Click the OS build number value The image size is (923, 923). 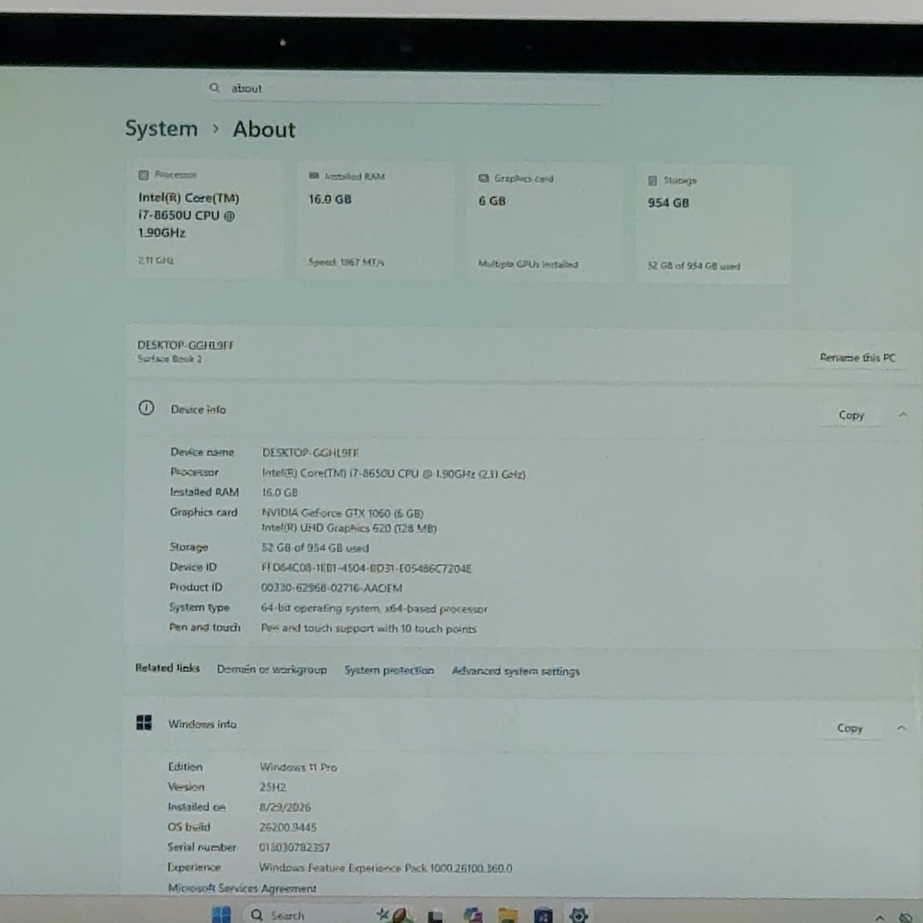pos(287,827)
